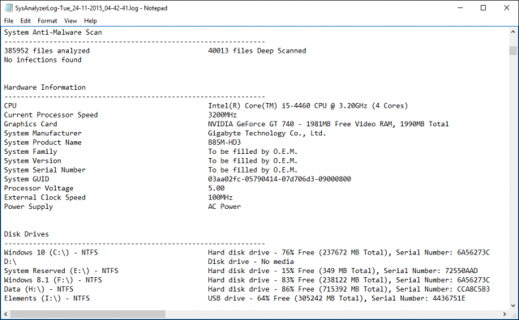This screenshot has height=320, width=519.
Task: Click the Notepad icon in title bar
Action: (x=9, y=8)
